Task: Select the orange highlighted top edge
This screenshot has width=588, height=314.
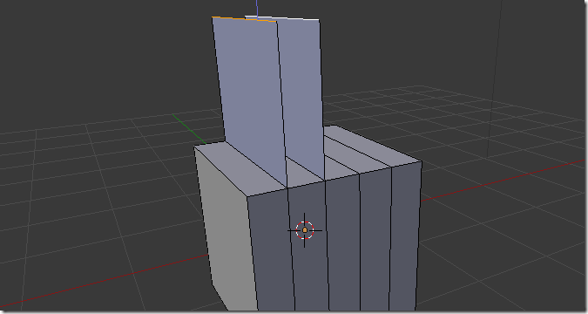Action: point(245,19)
